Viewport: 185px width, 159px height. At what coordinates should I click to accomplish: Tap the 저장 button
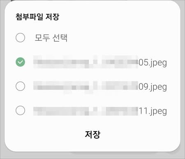point(92,134)
